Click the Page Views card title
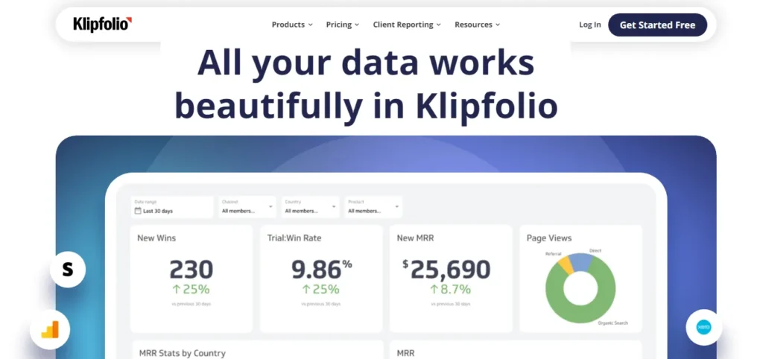 point(549,238)
